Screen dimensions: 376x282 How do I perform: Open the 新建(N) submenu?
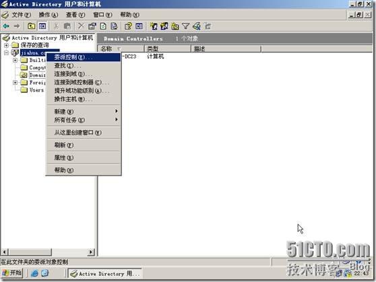(84, 112)
